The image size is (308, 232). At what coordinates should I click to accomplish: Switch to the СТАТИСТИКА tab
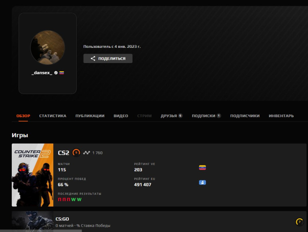click(x=52, y=116)
